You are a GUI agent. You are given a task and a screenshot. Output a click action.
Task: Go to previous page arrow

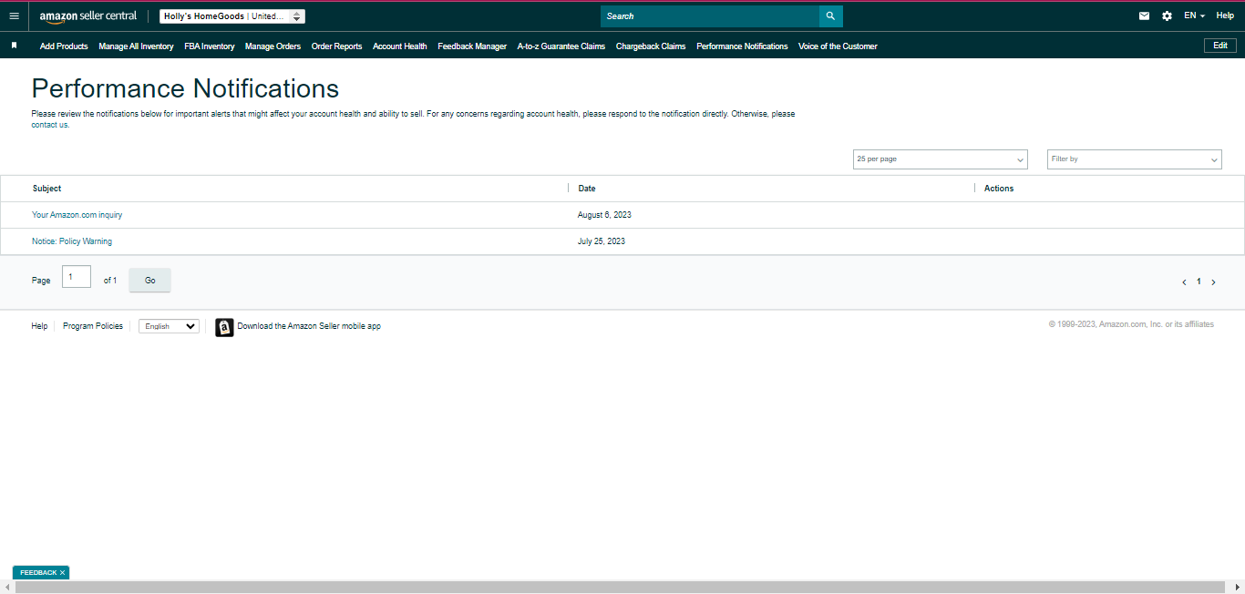[1184, 282]
